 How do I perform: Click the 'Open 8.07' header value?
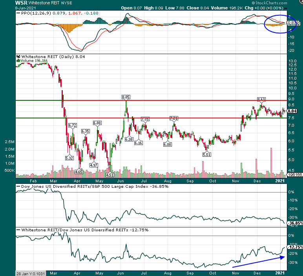point(131,8)
